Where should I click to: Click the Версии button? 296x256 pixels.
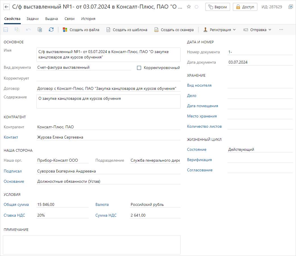(218, 7)
